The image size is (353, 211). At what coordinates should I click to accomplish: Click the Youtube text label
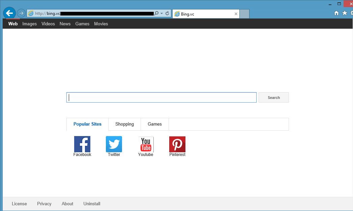[x=146, y=155]
